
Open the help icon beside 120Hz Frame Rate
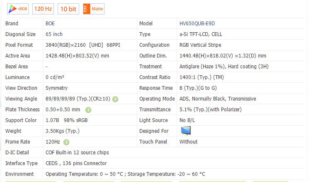click(66, 142)
